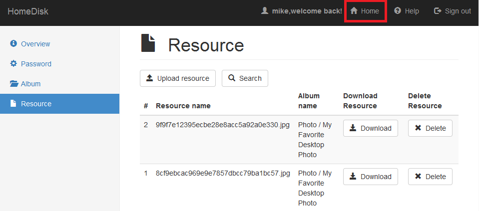This screenshot has height=211, width=479.
Task: Download the 8cf9ebcac969e9e7857dbcc79ba1bc57.jpg file
Action: [371, 177]
